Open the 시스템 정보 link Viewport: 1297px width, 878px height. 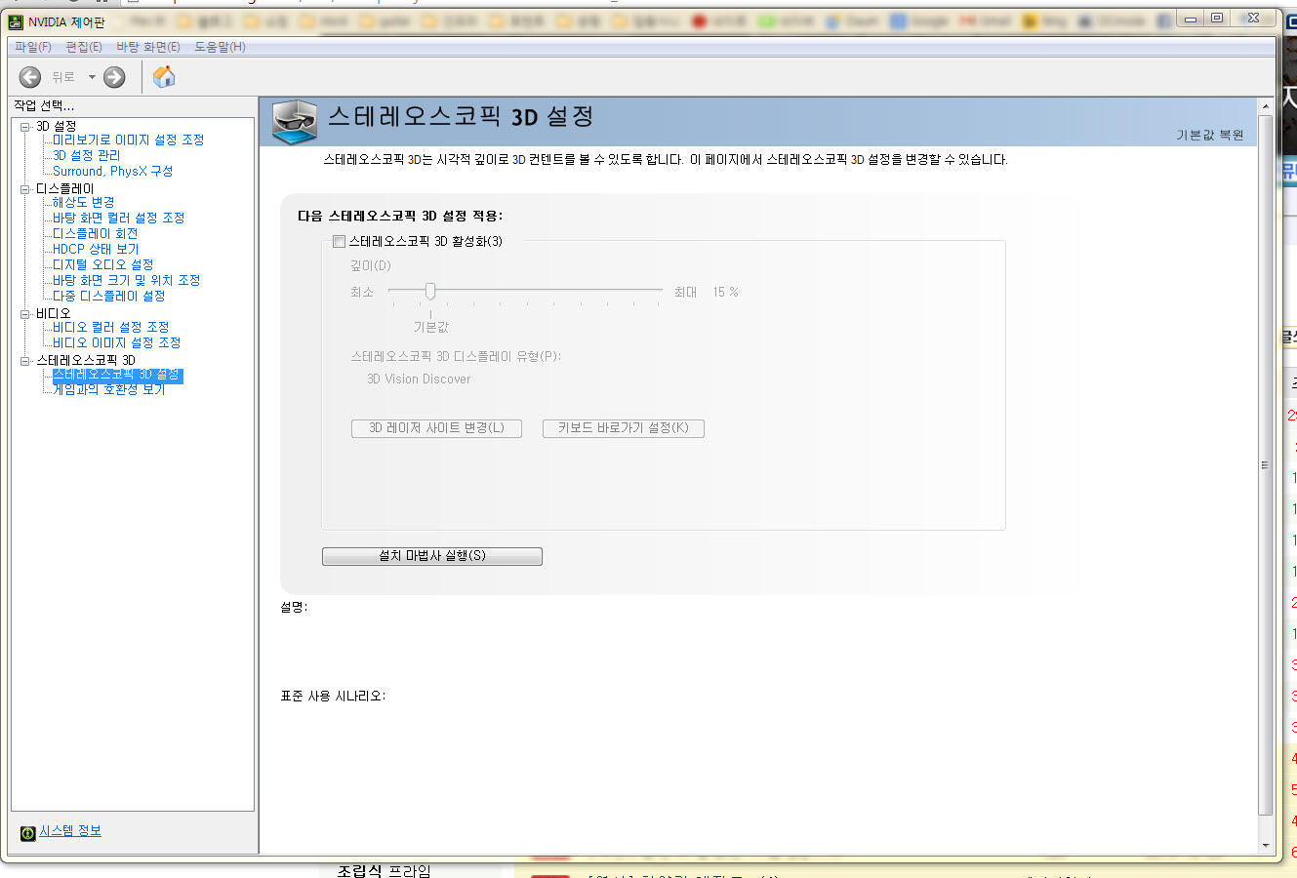tap(70, 831)
